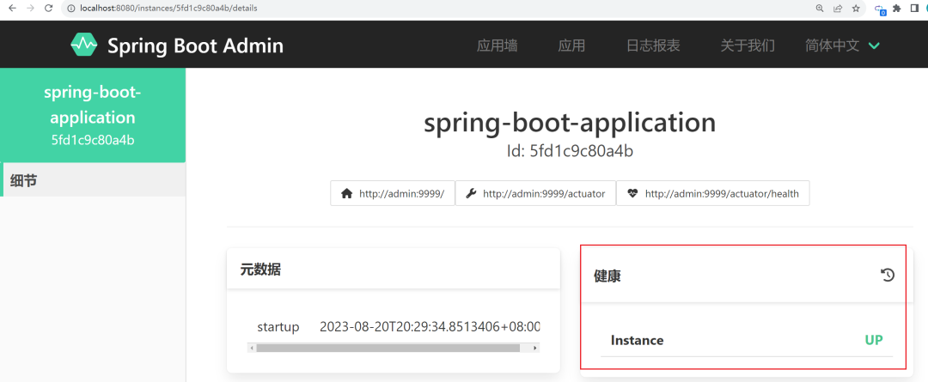Click the share page icon in address bar

pos(838,9)
